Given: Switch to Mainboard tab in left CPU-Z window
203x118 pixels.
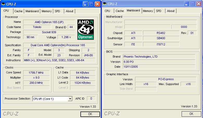Looking at the screenshot, I should point(32,11).
